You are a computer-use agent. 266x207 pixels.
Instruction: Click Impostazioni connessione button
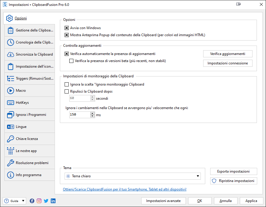point(228,63)
